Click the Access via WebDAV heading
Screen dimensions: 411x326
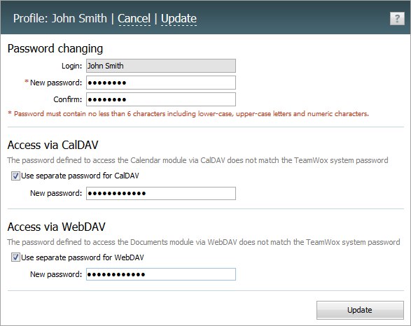point(56,227)
